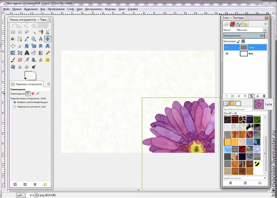Select the Blur/Sharpen droplet tool

pos(20,67)
